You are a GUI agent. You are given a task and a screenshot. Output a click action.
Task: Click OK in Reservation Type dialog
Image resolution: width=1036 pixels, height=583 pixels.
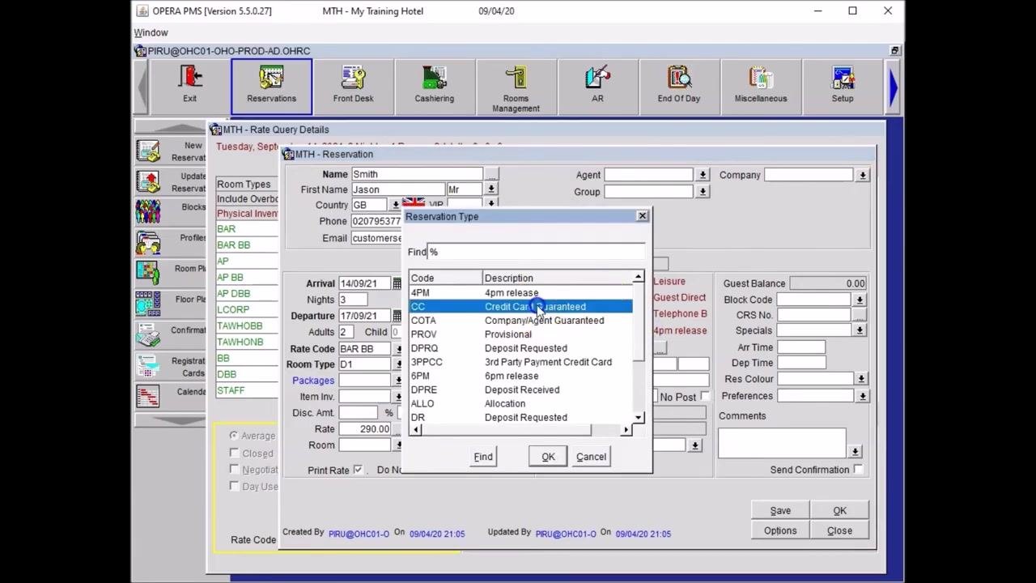pyautogui.click(x=548, y=457)
